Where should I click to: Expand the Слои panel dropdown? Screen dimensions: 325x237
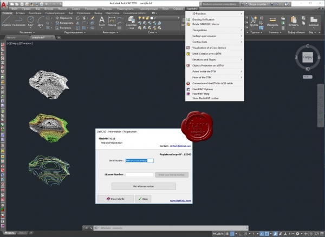point(152,32)
